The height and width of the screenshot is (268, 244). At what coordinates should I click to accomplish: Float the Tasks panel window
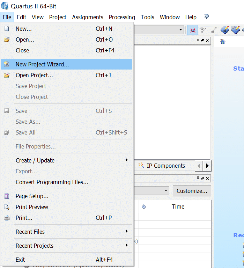202,178
